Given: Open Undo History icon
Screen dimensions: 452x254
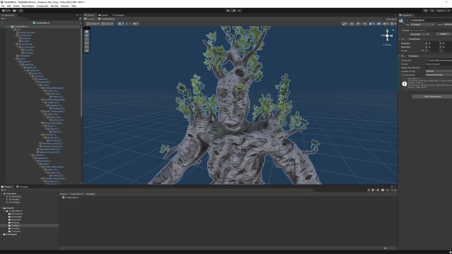Looking at the screenshot, I should point(426,11).
